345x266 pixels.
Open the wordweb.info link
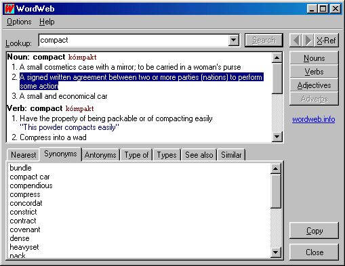[314, 119]
